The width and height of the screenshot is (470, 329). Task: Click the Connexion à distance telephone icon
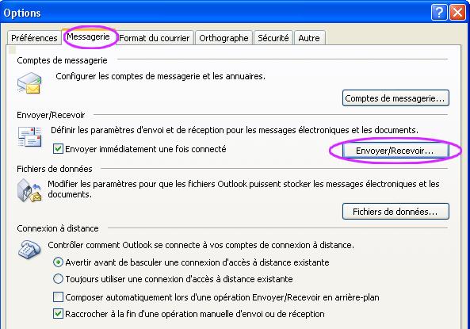[29, 250]
